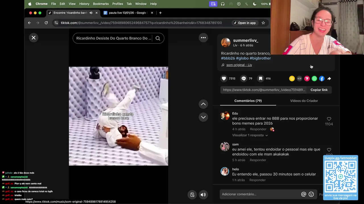Expand 'Visualizar 1 resposta' under Edu's comment
364x204 pixels.
[x=250, y=135]
